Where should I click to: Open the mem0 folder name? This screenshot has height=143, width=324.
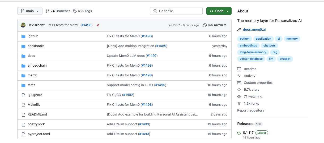[32, 75]
